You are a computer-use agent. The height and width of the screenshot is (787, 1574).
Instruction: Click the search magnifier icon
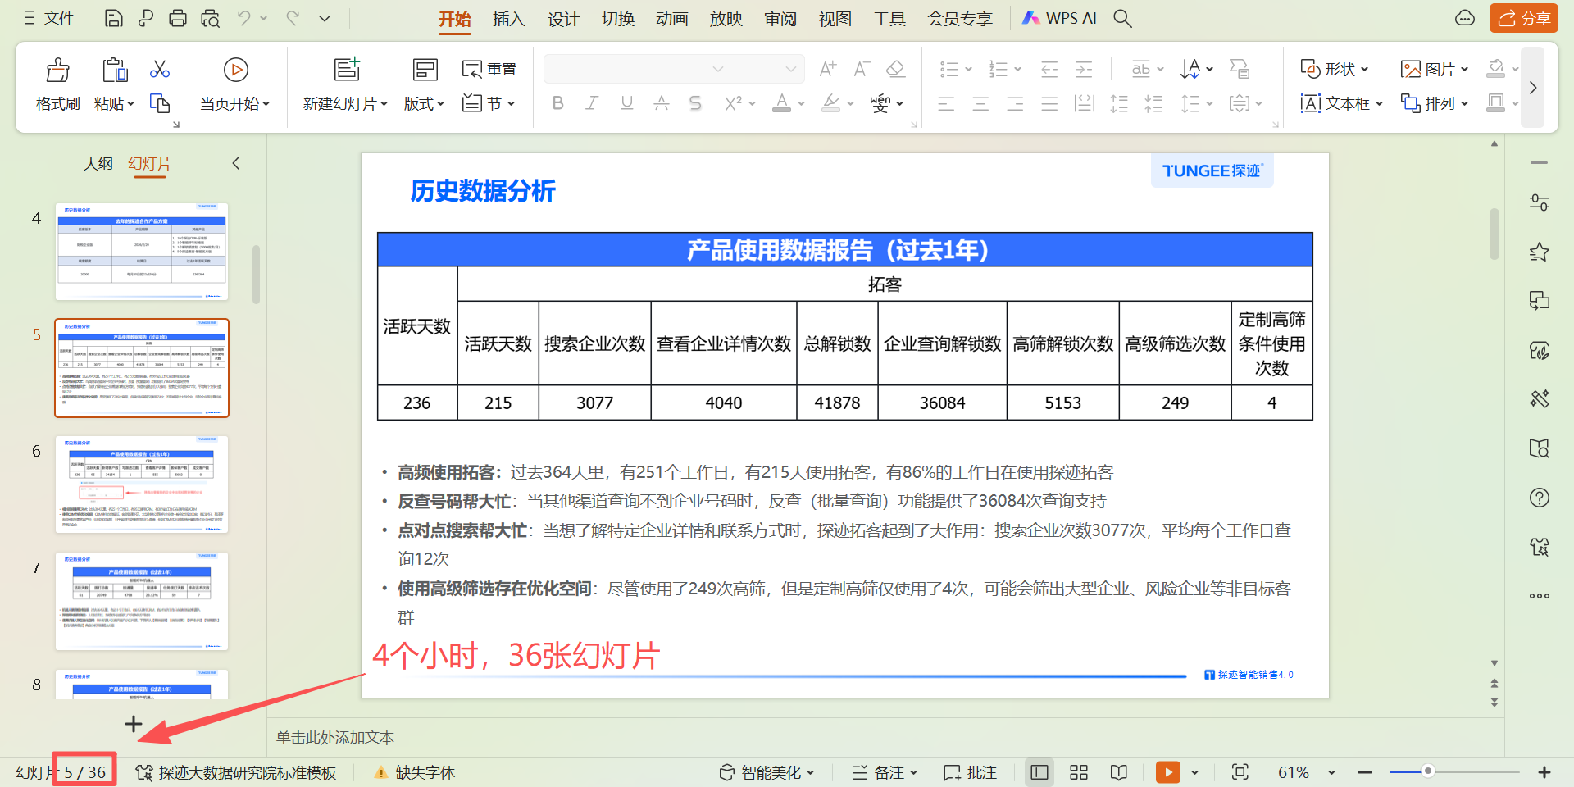[1122, 18]
